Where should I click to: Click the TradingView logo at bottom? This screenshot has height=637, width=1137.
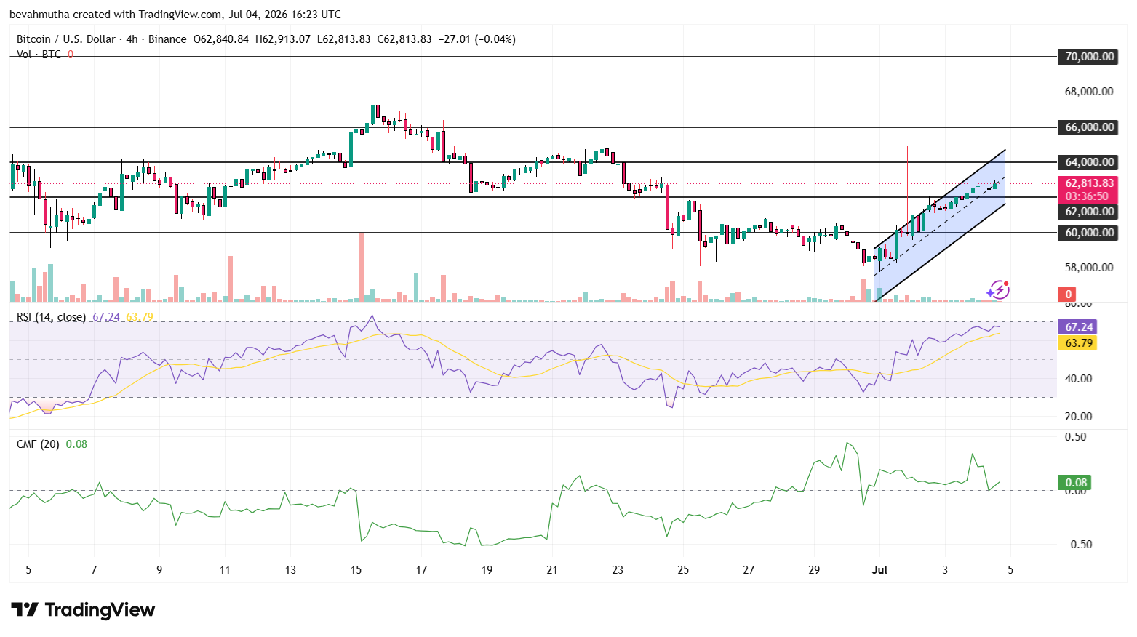point(83,609)
